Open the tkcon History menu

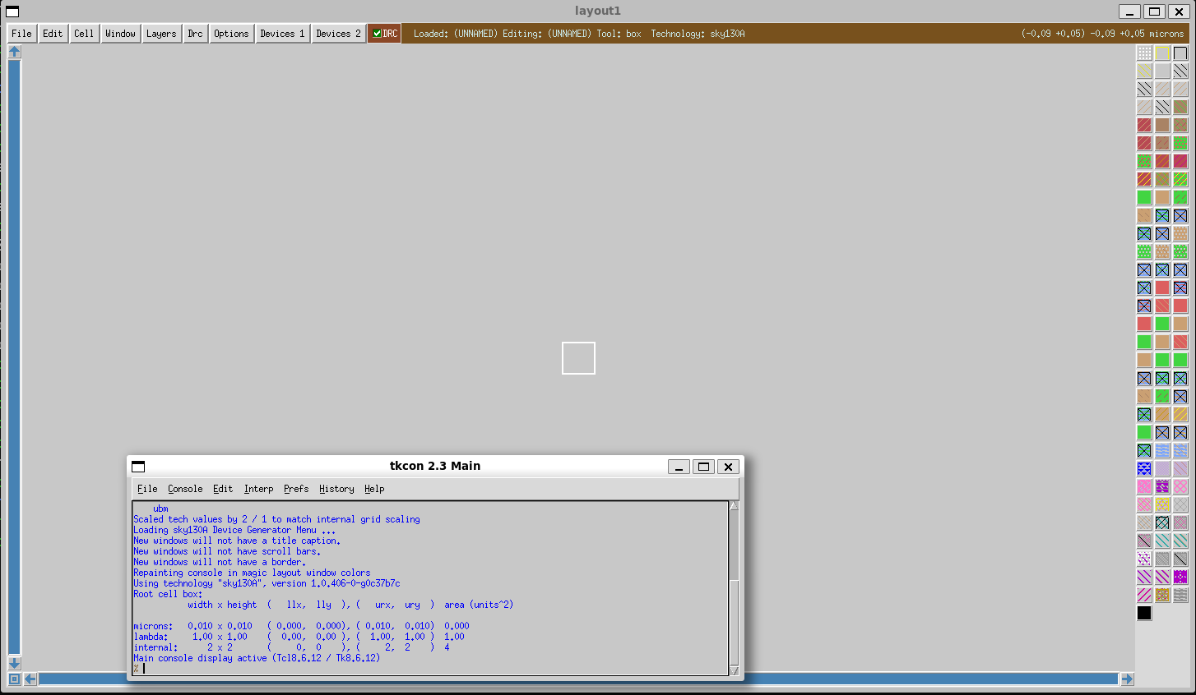click(336, 489)
